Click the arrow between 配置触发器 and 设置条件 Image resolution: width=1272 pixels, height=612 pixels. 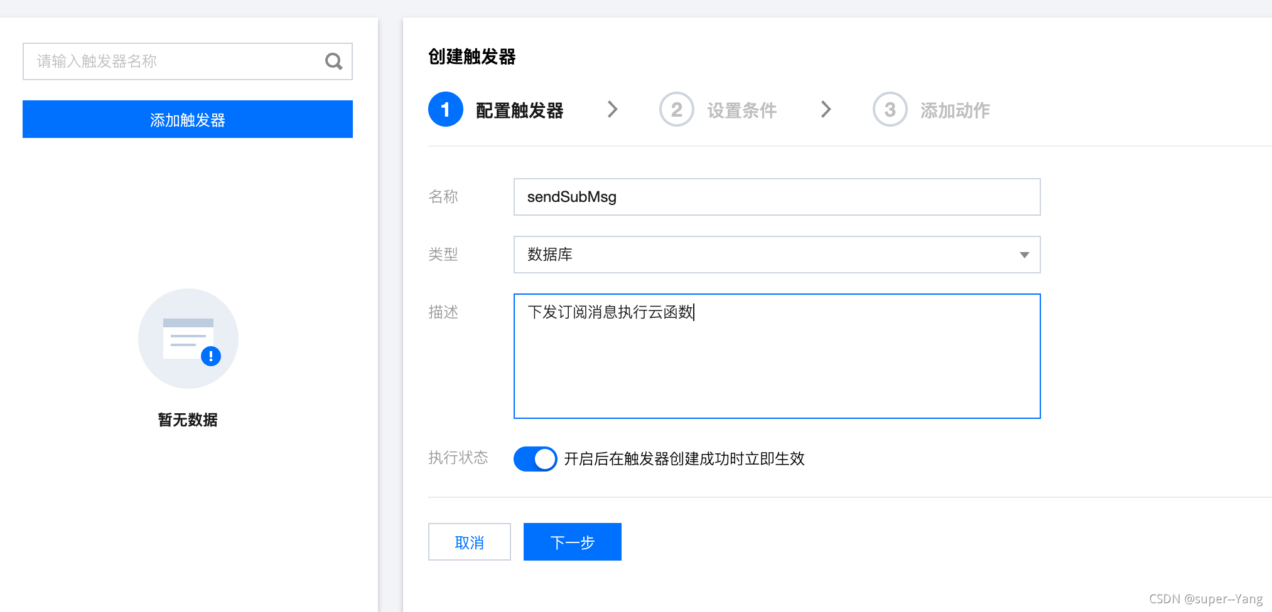tap(613, 109)
